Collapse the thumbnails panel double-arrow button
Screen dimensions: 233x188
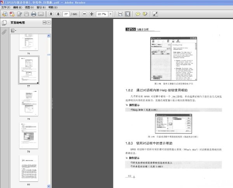click(x=44, y=22)
